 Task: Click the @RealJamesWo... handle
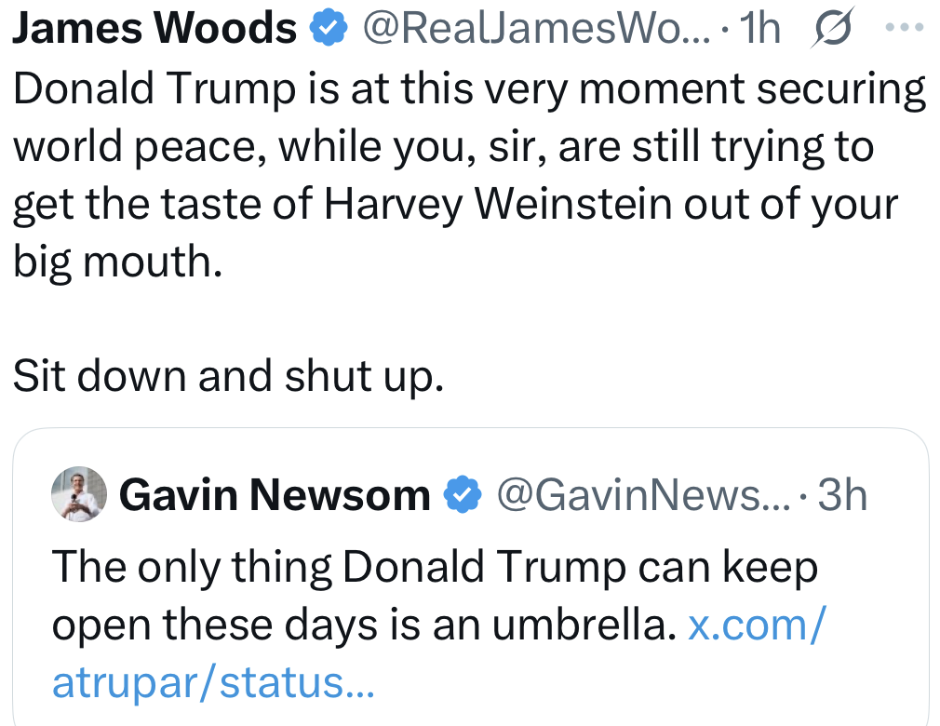point(537,30)
